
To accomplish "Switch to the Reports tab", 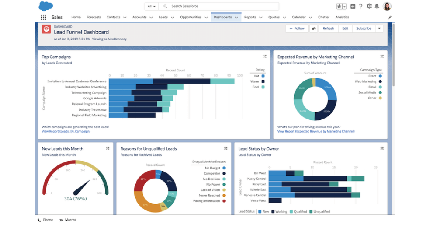I will [250, 17].
